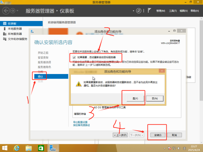Click the input method icon in tray
Screen dimensions: 203x152
(185, 148)
